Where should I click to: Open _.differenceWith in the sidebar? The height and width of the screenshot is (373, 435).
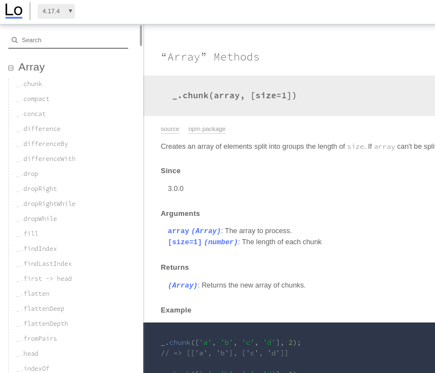pyautogui.click(x=45, y=159)
